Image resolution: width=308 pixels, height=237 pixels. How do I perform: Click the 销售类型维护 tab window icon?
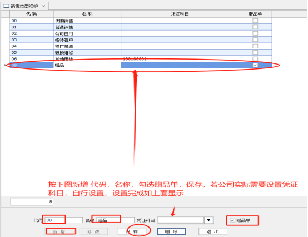[6, 6]
